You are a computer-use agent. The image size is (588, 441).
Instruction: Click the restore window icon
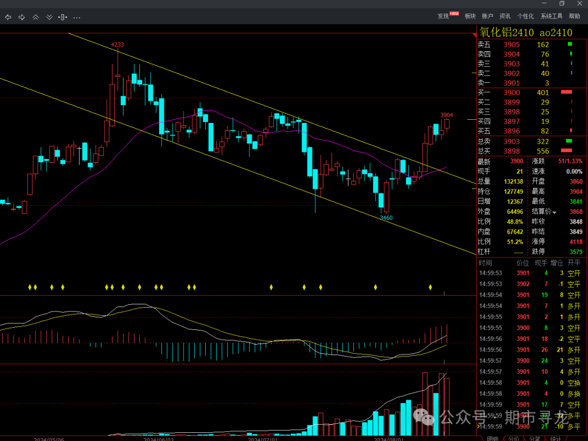pyautogui.click(x=562, y=4)
